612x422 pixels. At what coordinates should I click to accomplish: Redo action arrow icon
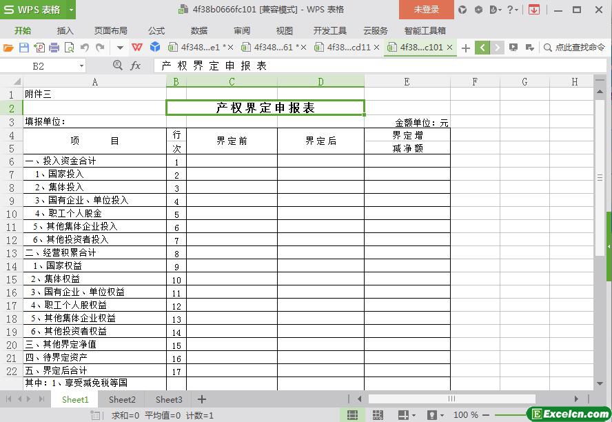point(101,48)
